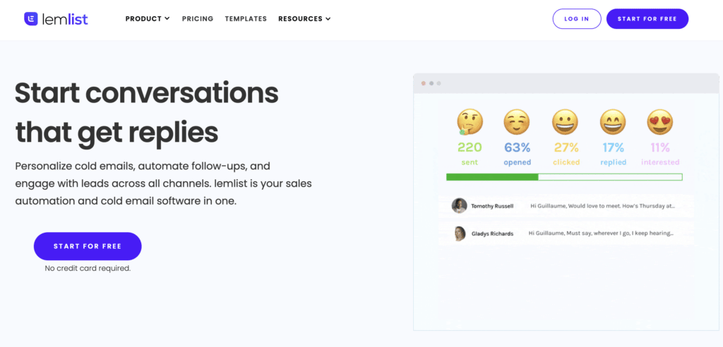Viewport: 723px width, 347px height.
Task: Open the Templates page
Action: coord(246,19)
